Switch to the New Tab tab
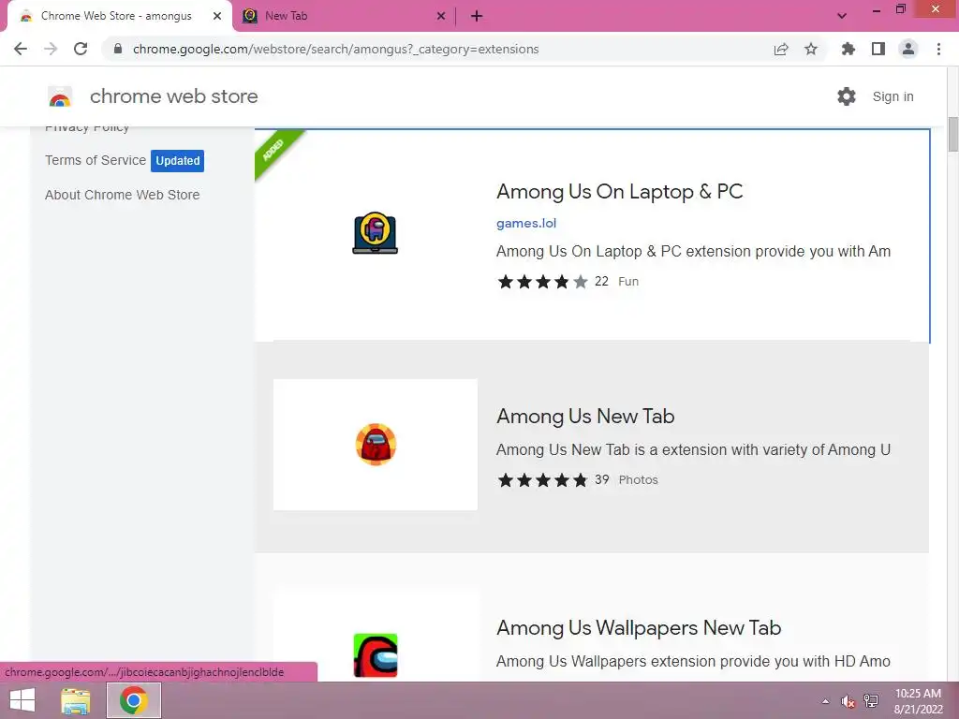Image resolution: width=959 pixels, height=719 pixels. pyautogui.click(x=343, y=16)
